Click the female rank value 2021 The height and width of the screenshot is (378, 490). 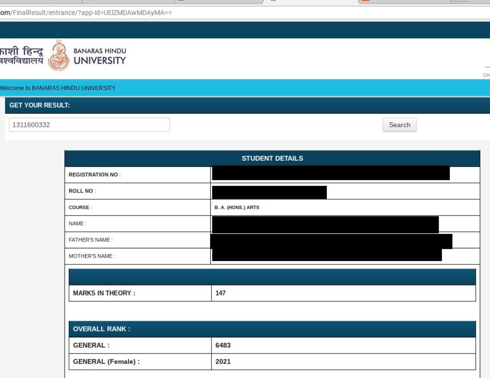[x=223, y=361]
